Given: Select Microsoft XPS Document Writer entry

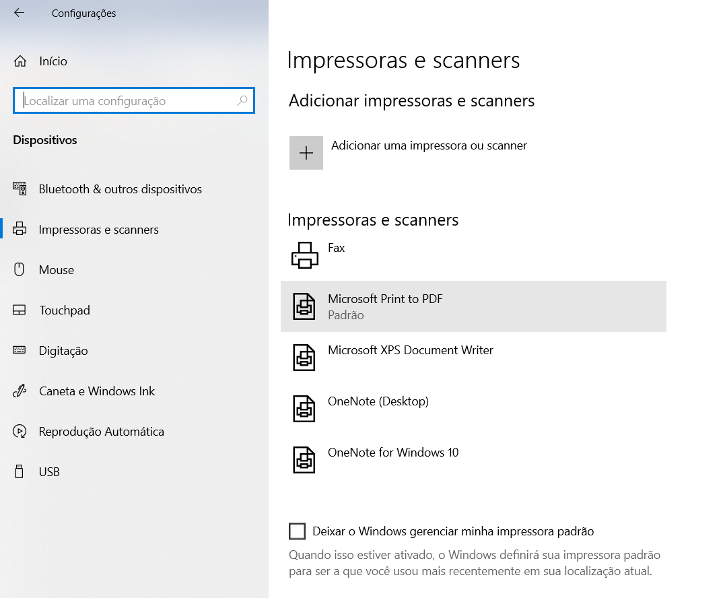Looking at the screenshot, I should tap(473, 358).
